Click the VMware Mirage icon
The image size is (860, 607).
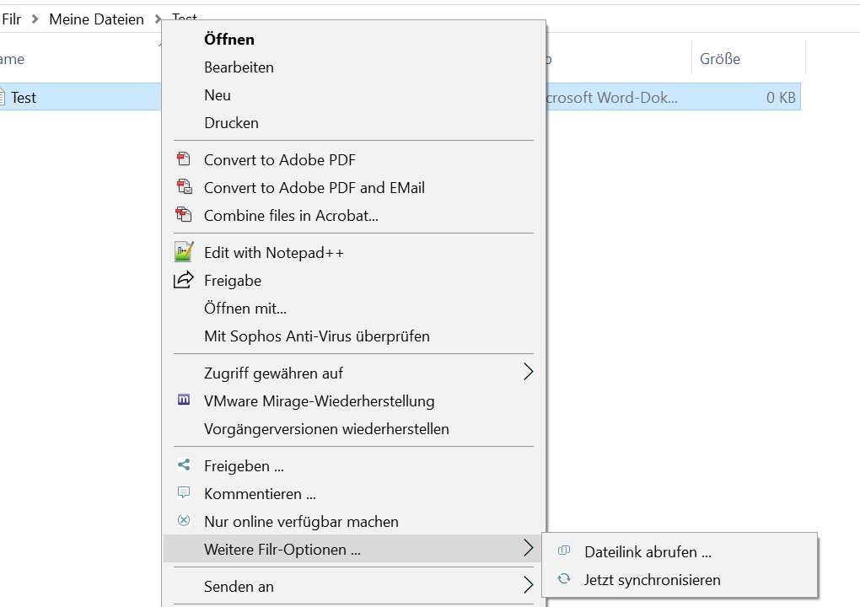pyautogui.click(x=183, y=400)
